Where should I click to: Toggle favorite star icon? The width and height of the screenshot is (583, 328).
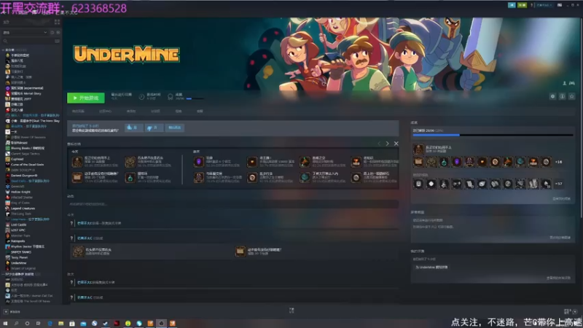pos(572,96)
